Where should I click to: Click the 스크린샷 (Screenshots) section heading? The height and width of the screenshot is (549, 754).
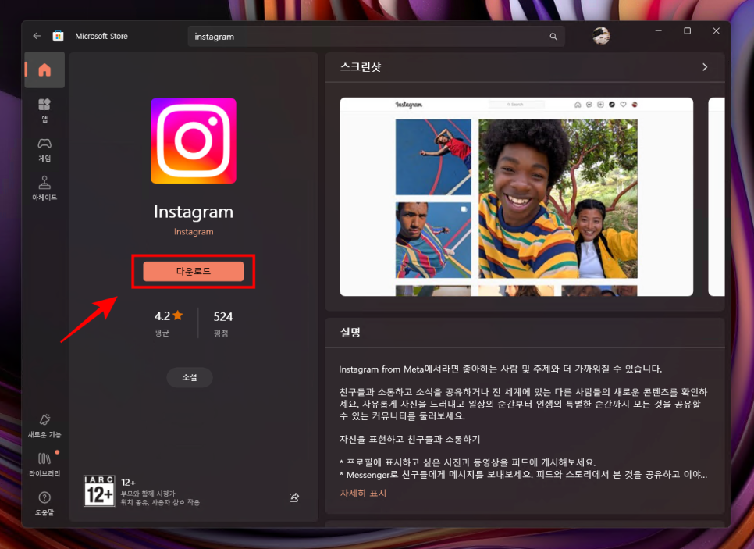point(361,67)
